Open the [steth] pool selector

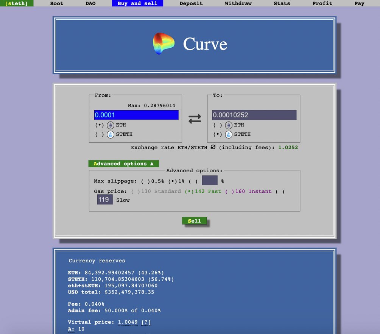[17, 3]
